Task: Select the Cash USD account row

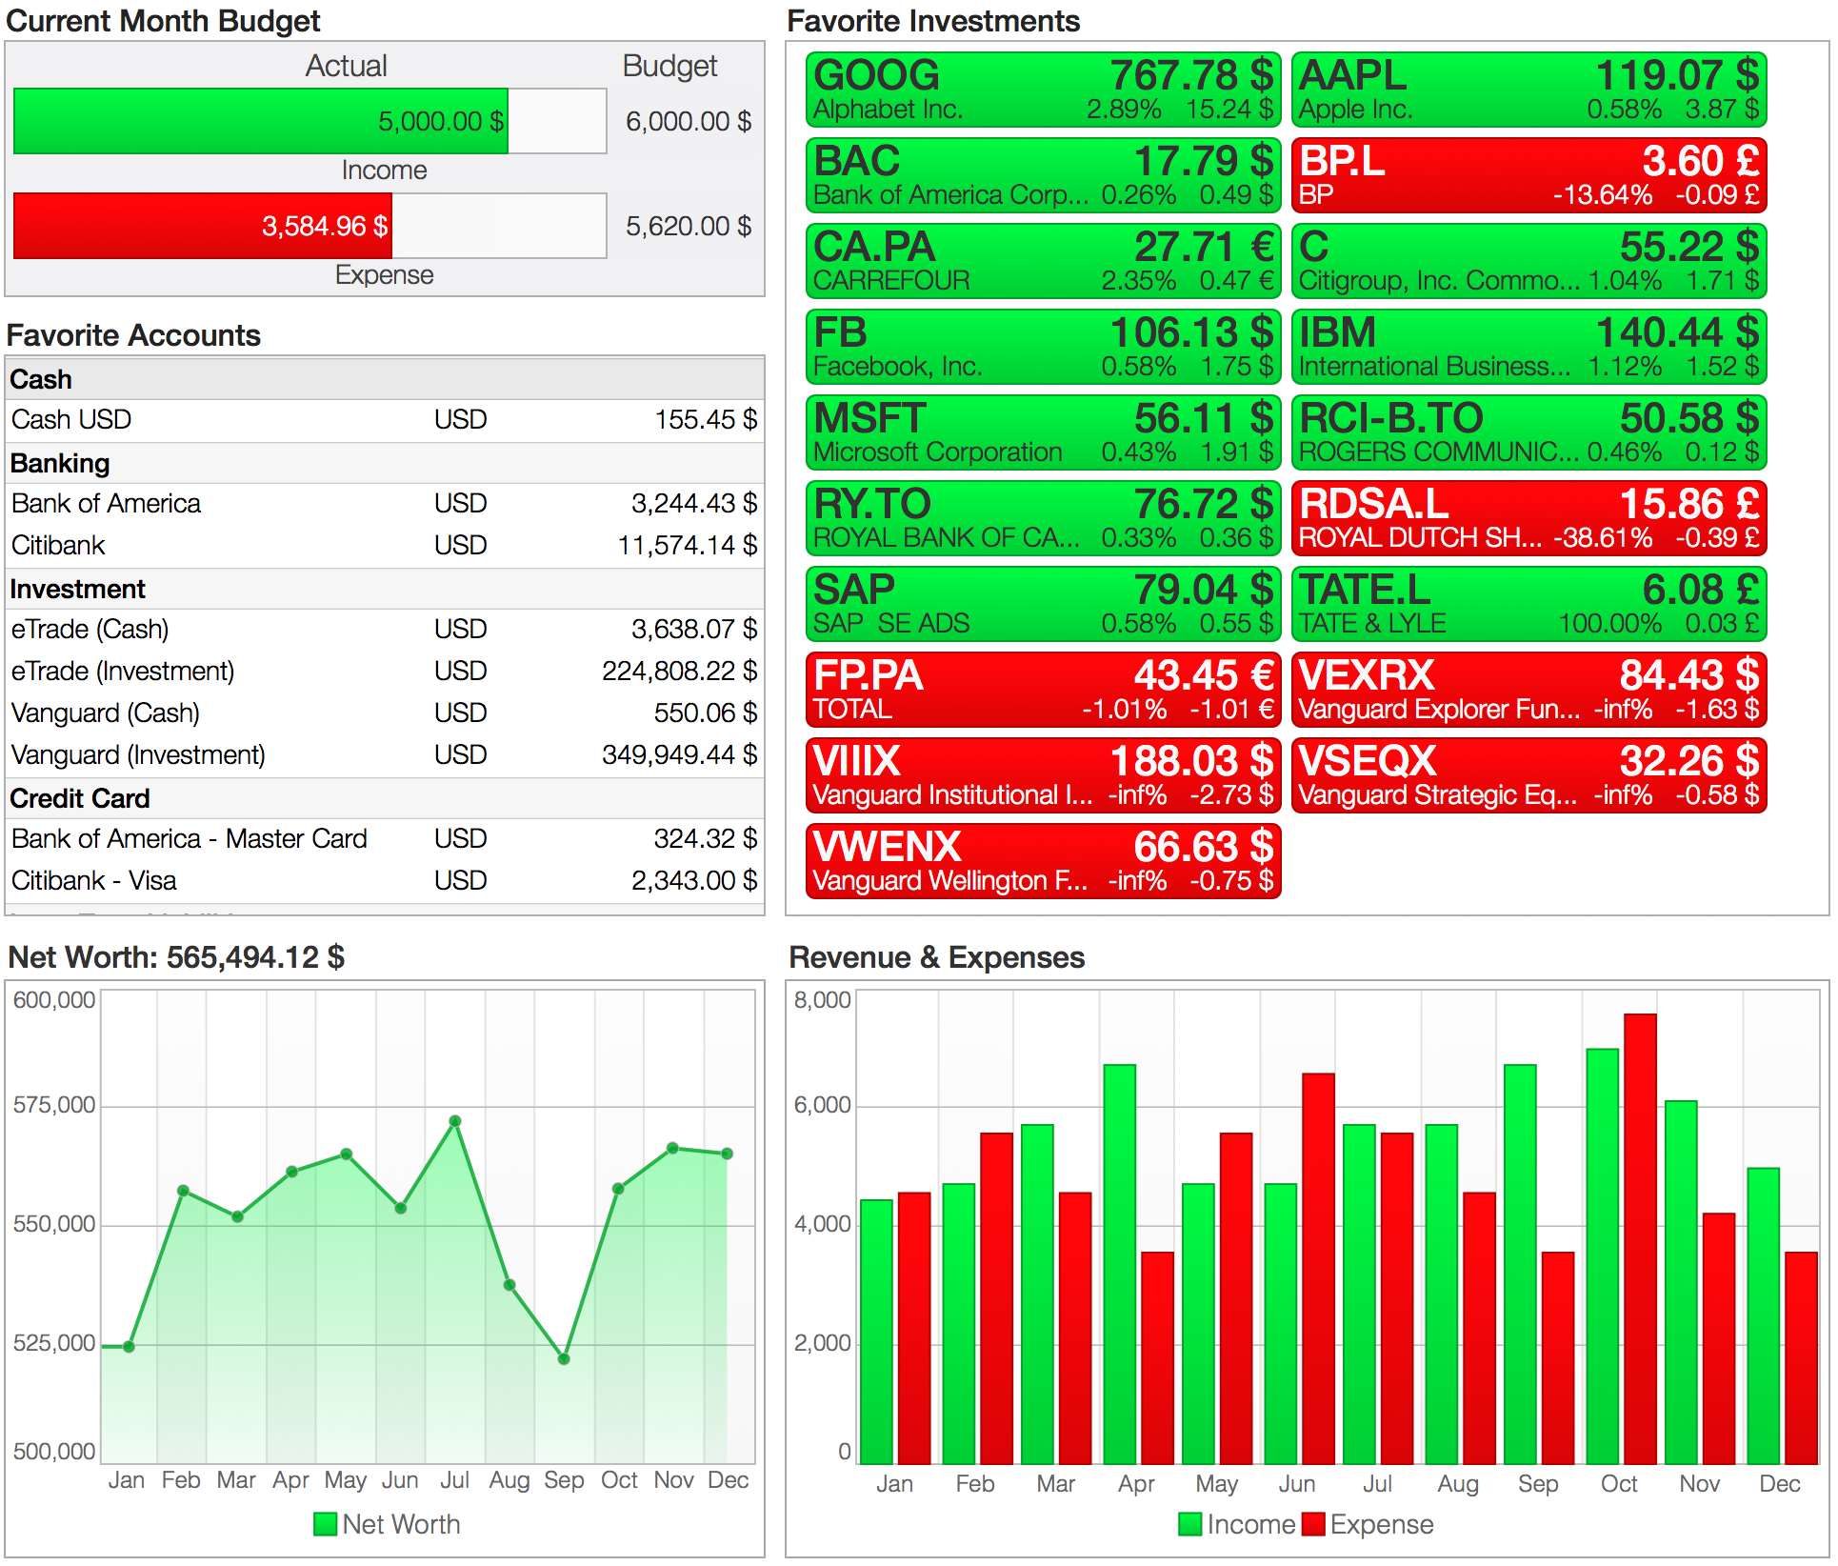Action: click(385, 419)
